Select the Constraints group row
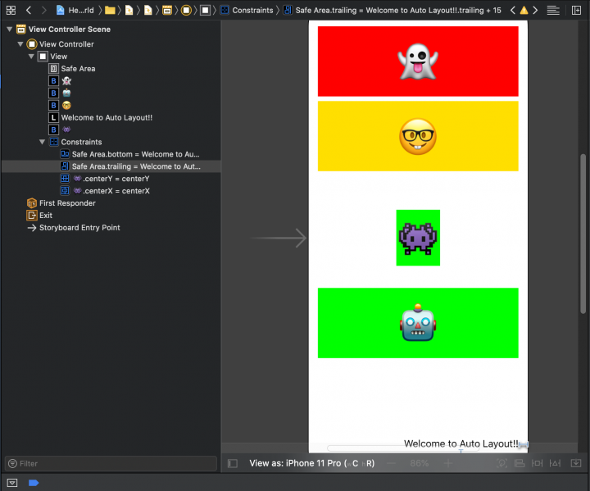 pyautogui.click(x=111, y=142)
